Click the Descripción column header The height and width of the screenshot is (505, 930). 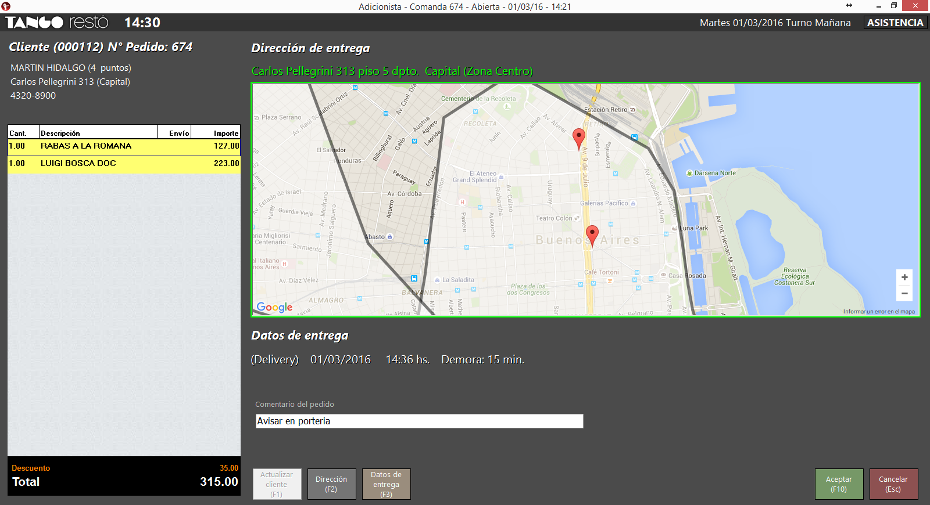pos(98,133)
